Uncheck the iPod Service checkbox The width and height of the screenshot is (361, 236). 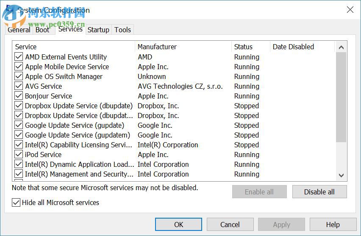pos(19,155)
